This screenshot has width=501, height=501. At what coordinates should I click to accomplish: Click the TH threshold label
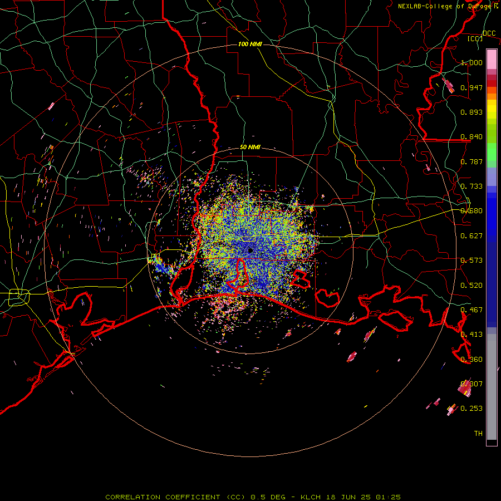tap(478, 434)
